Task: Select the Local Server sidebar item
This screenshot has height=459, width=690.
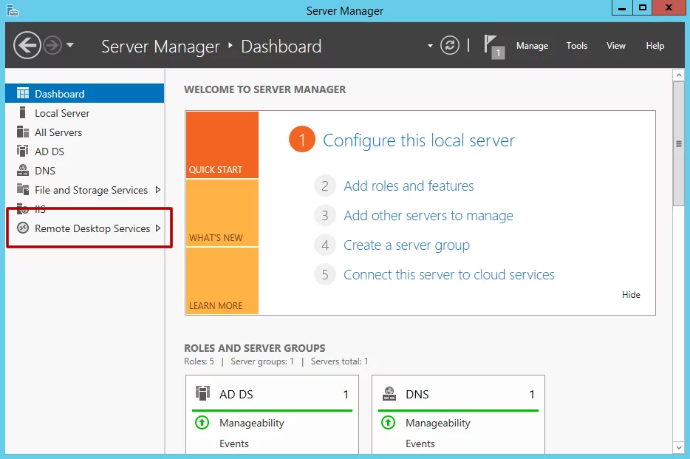Action: point(62,113)
